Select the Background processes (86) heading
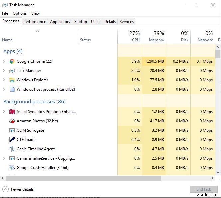Screen dimensions: 221x198 34,102
